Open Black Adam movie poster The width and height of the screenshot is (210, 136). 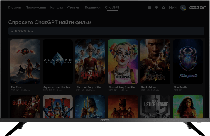point(155,62)
